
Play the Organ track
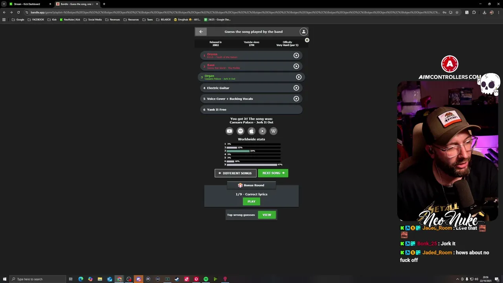(299, 77)
